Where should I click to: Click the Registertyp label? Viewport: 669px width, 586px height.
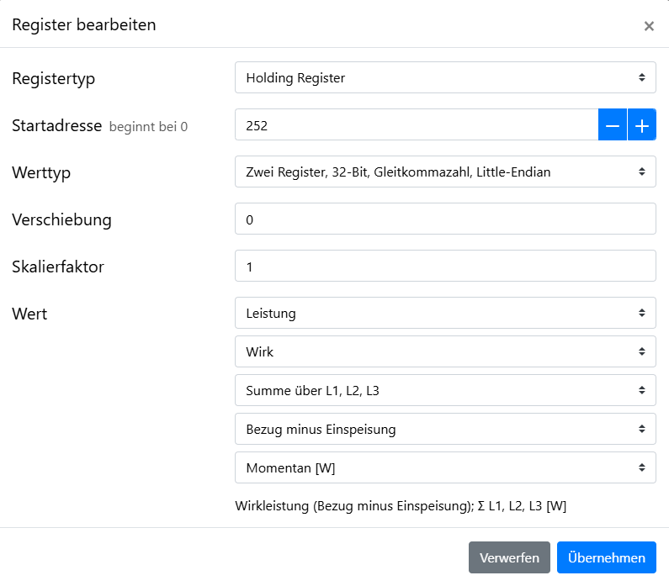[x=54, y=79]
